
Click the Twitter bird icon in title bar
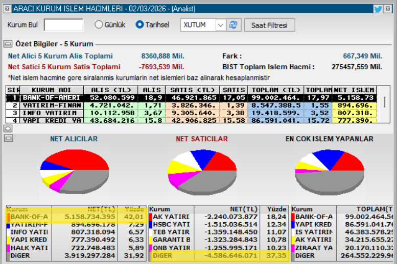point(378,9)
